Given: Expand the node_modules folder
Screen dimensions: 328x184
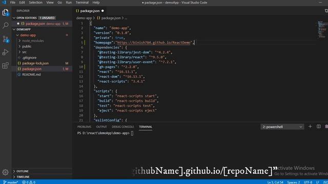Looking at the screenshot, I should click(x=19, y=41).
